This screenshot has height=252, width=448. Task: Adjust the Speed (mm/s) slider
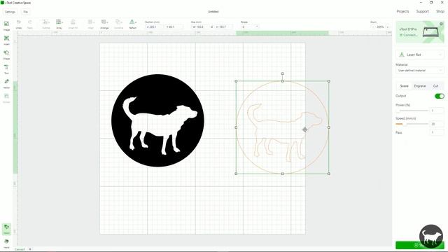[x=412, y=124]
